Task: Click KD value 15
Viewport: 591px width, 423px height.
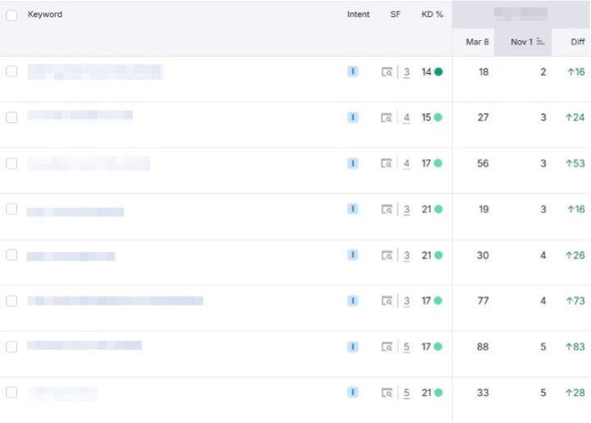Action: (426, 117)
